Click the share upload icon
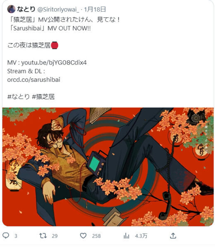This screenshot has height=248, width=215. pyautogui.click(x=173, y=236)
